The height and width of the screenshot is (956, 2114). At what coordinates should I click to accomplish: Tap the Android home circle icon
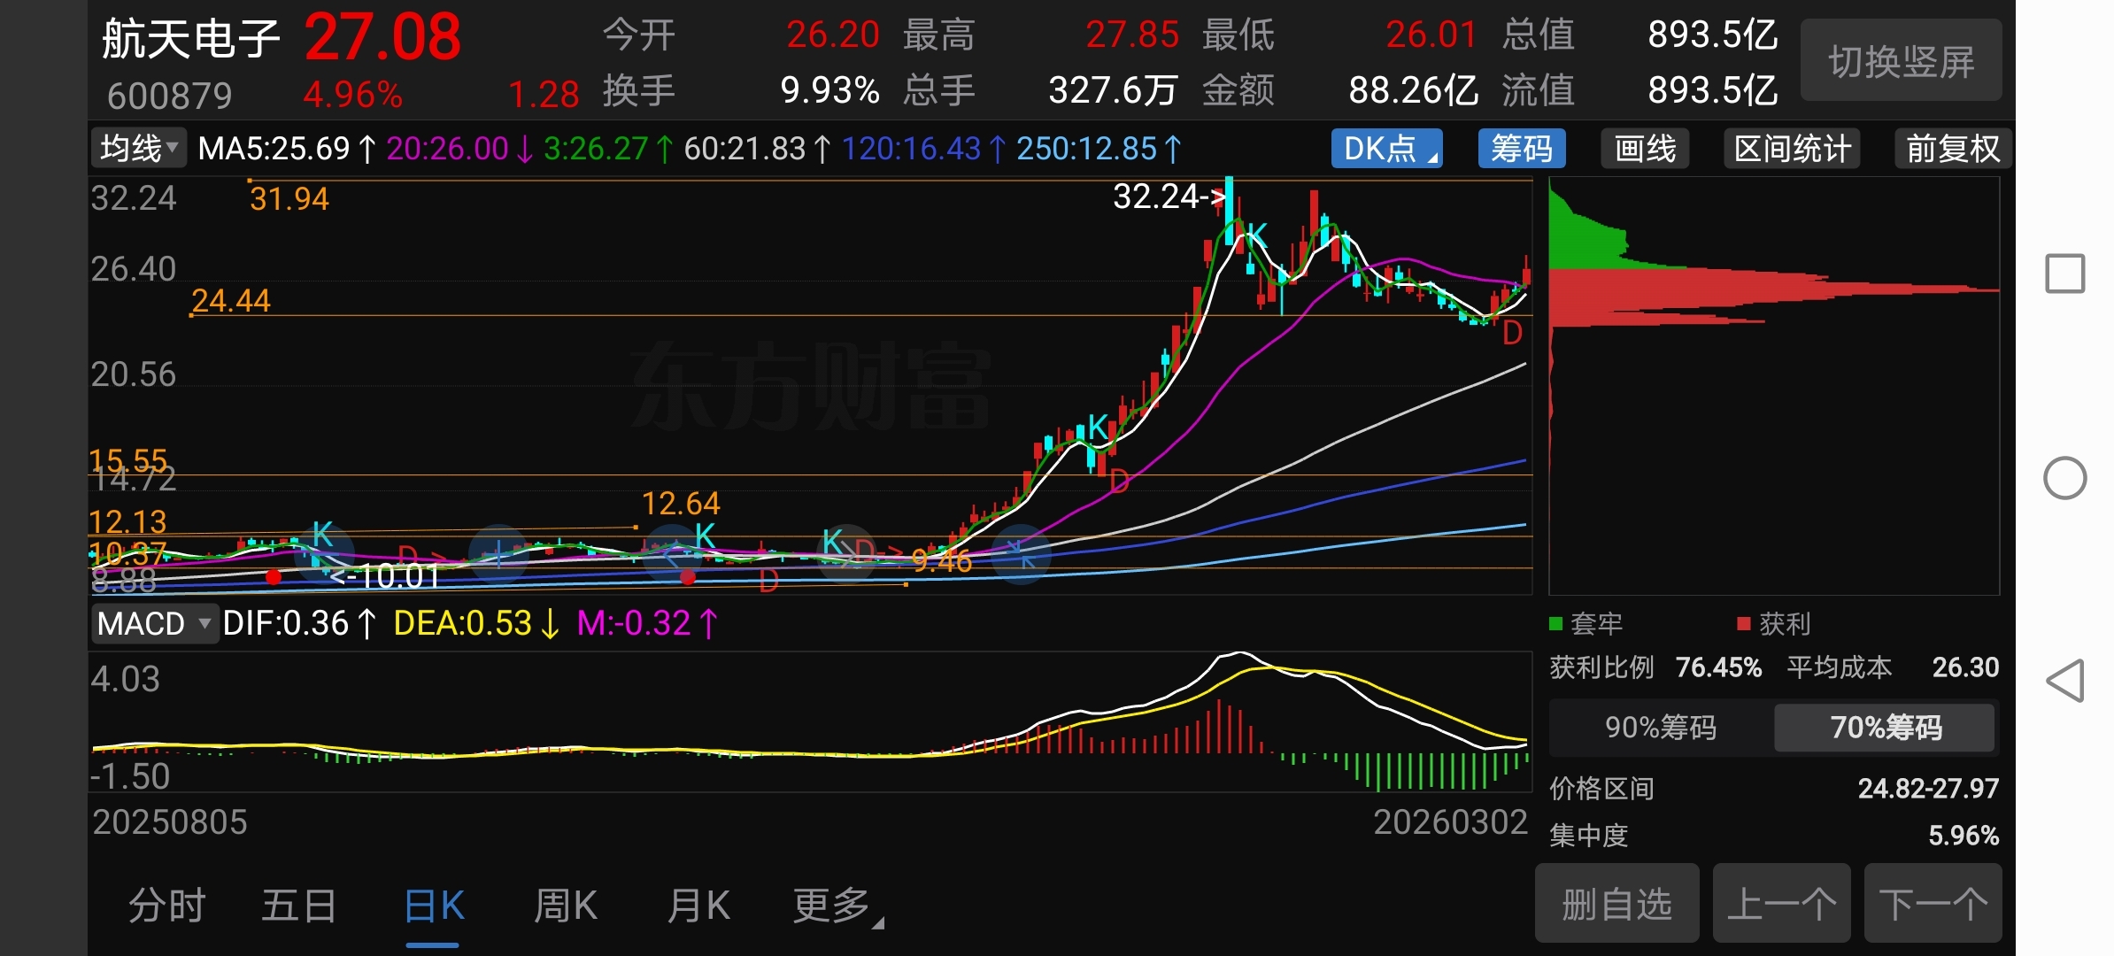pos(2065,478)
